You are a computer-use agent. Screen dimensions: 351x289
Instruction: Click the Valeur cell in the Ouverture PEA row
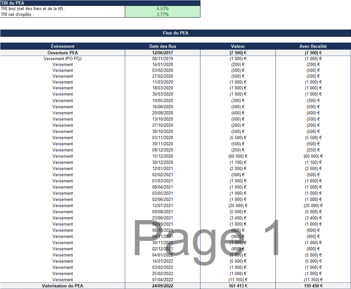pyautogui.click(x=238, y=53)
